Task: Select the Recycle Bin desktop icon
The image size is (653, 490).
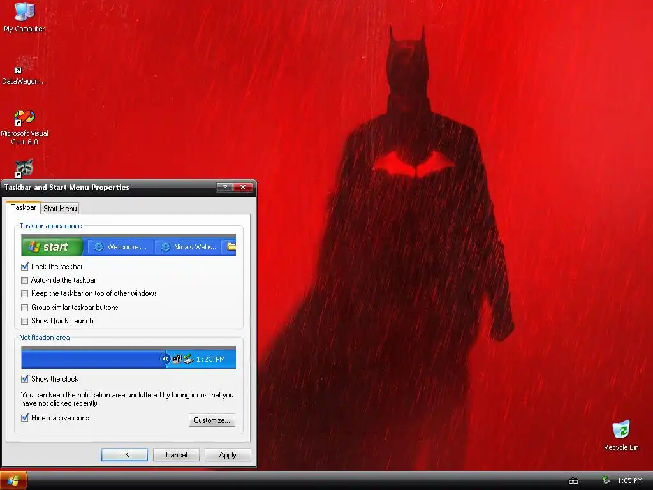Action: (x=621, y=435)
